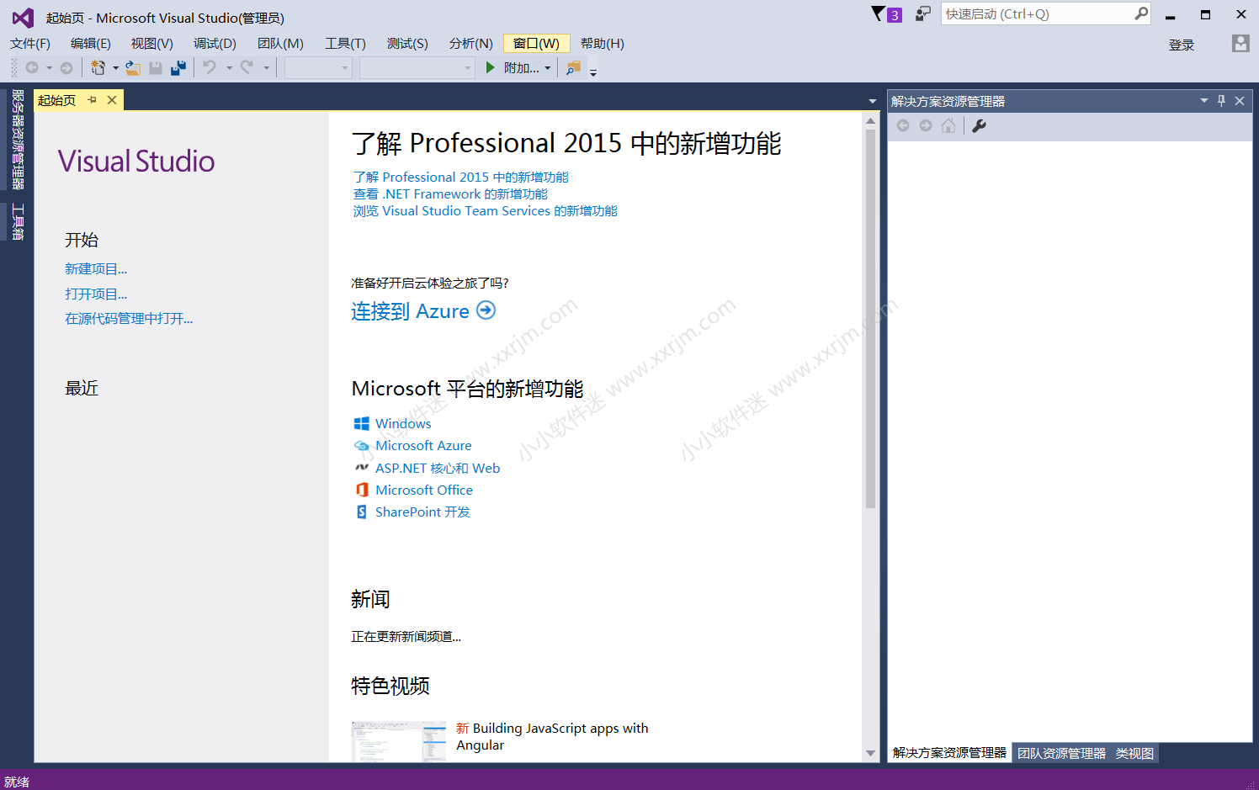Open Solution Explorer window position dropdown
Viewport: 1259px width, 790px height.
1204,101
